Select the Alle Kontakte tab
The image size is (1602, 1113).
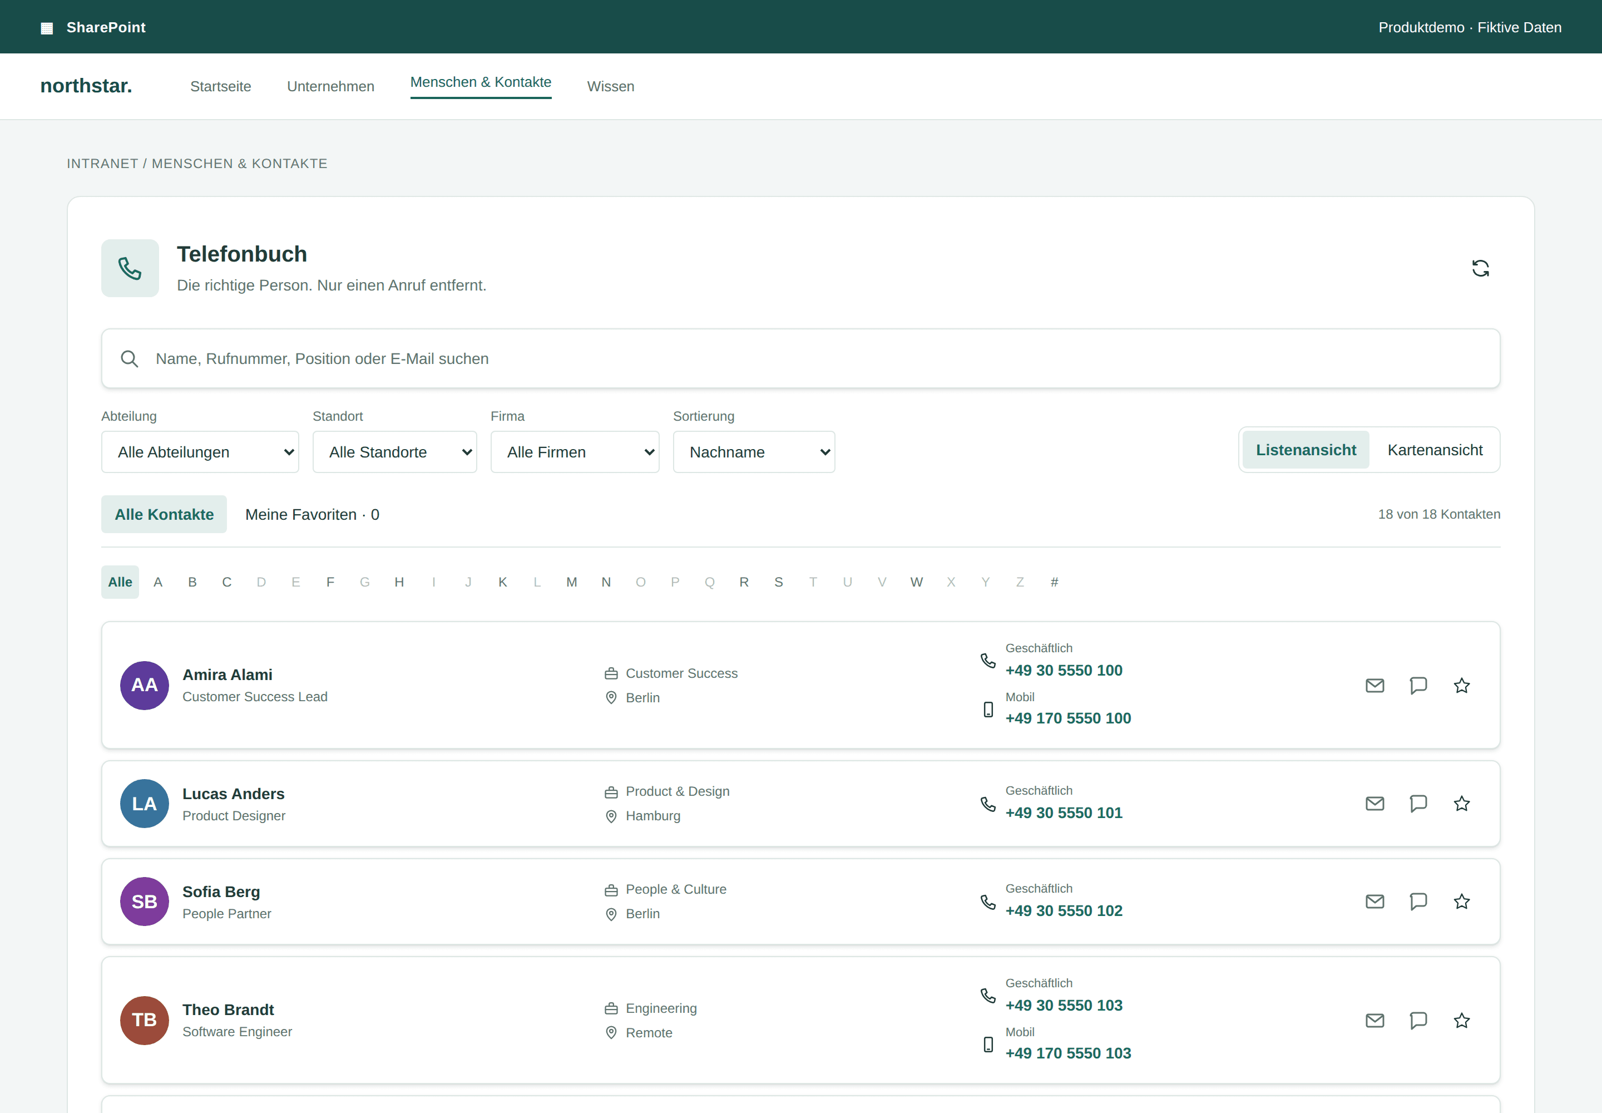tap(164, 514)
